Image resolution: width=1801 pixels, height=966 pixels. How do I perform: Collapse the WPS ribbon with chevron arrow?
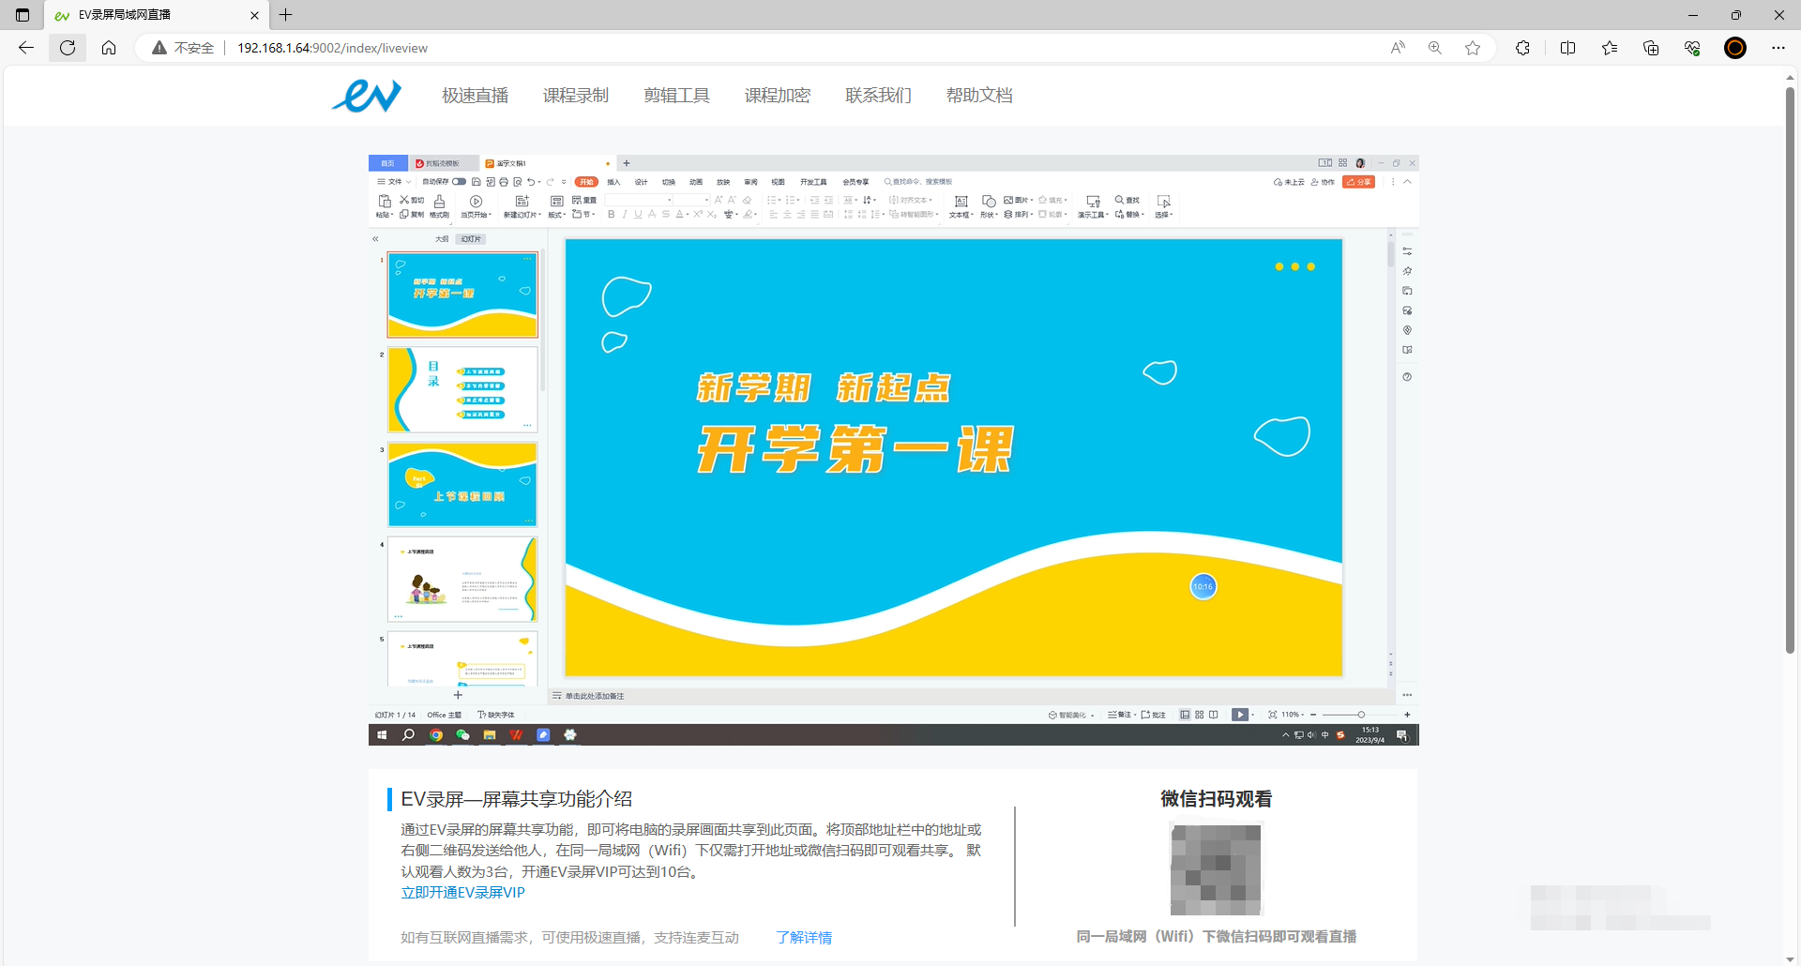point(1407,182)
